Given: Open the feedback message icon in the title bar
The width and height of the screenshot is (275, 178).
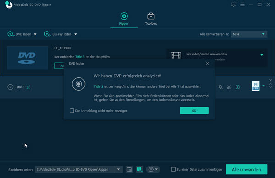Looking at the screenshot, I should point(233,5).
